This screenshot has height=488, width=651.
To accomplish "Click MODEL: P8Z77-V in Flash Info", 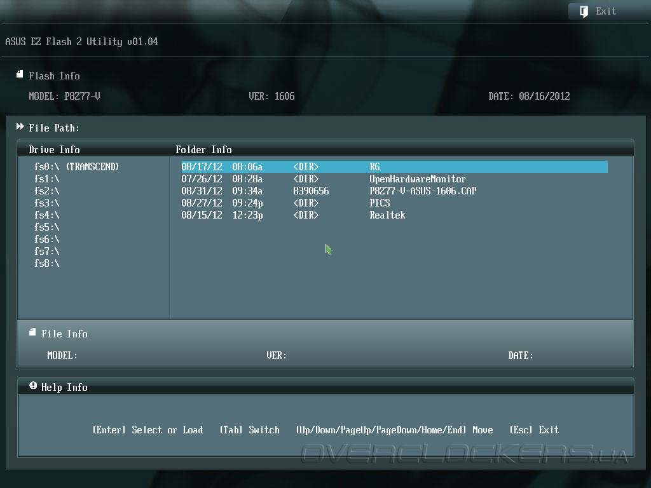I will click(x=64, y=97).
